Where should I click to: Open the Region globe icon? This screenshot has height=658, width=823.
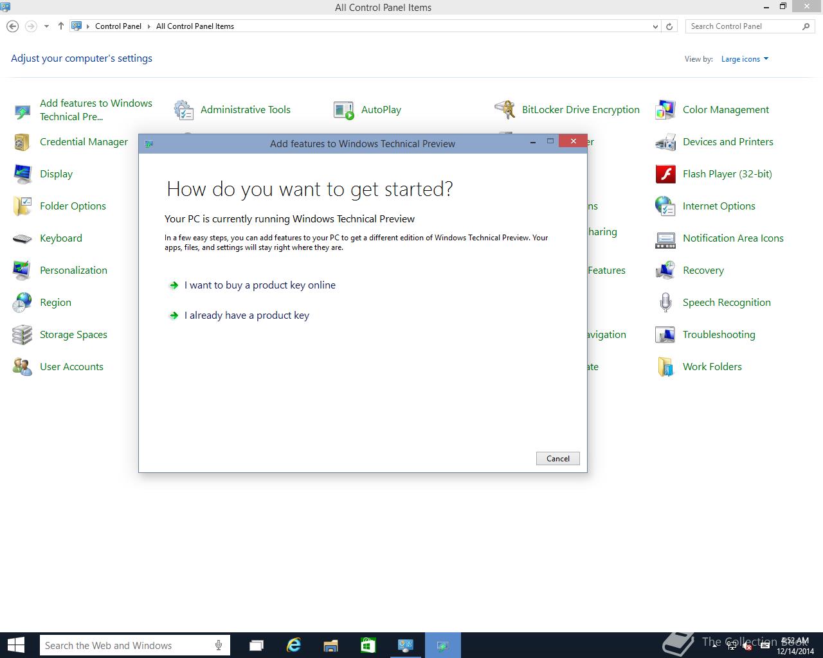click(x=22, y=303)
